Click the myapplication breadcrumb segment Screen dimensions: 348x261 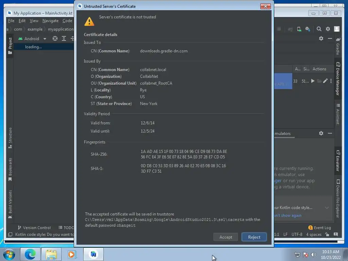[60, 29]
